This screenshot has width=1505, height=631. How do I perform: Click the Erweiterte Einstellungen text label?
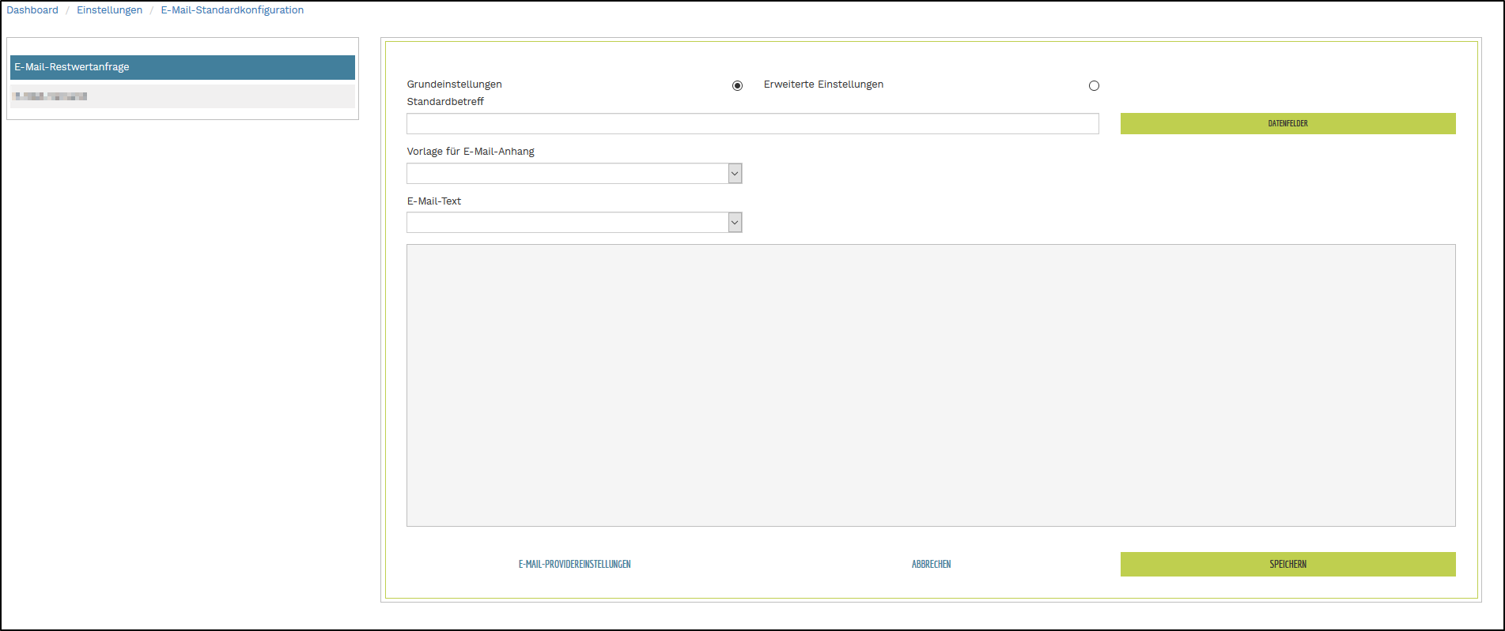click(x=823, y=85)
